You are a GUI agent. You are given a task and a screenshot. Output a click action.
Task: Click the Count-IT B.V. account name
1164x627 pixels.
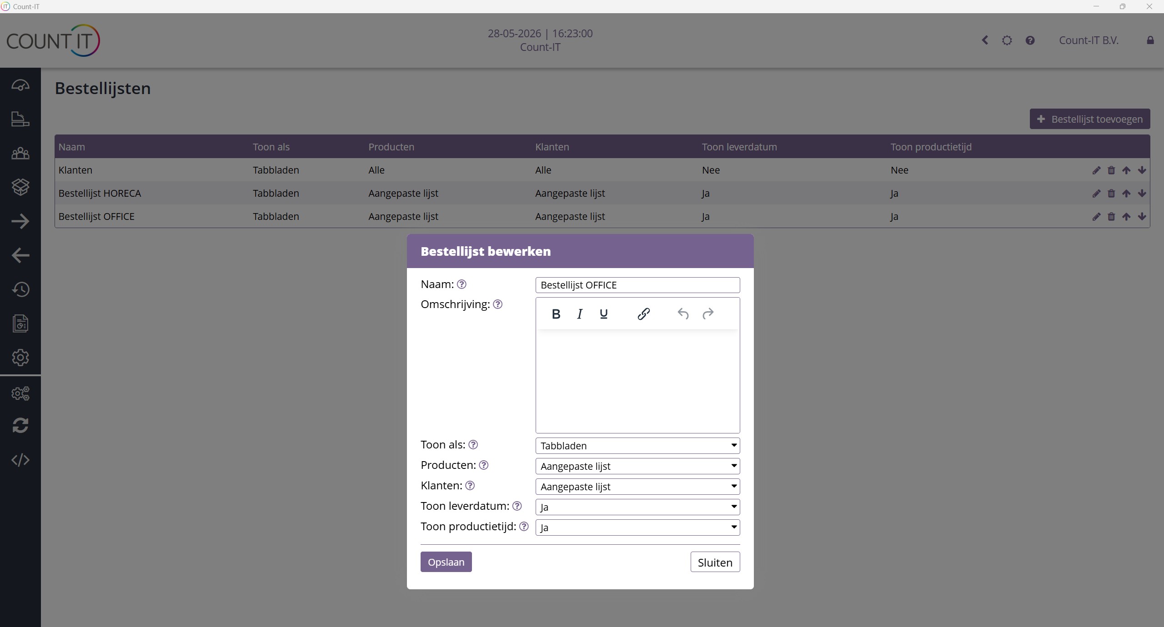click(x=1089, y=40)
